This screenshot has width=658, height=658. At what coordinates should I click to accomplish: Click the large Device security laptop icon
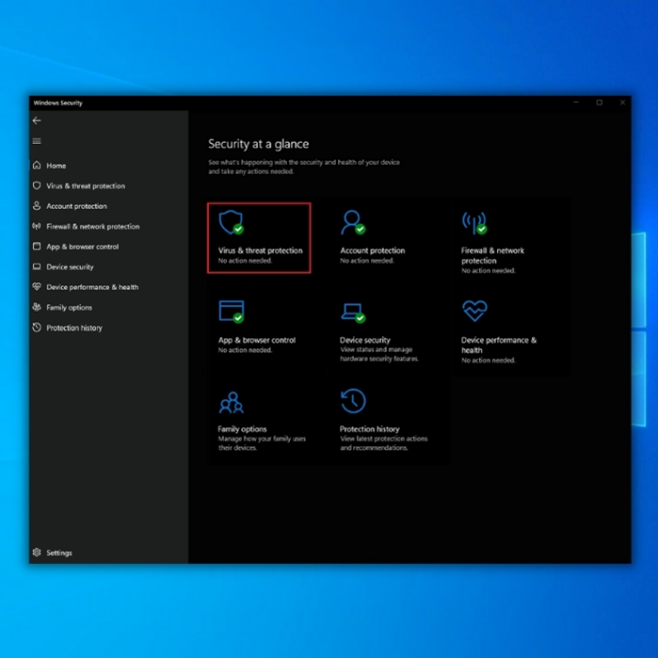tap(353, 313)
